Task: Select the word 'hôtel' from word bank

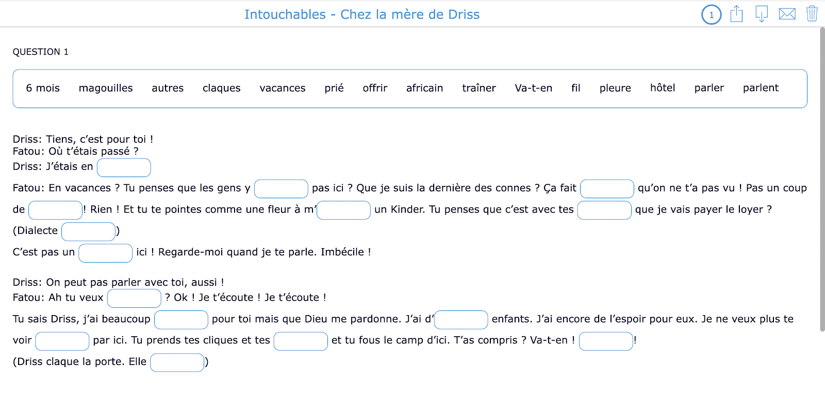Action: tap(663, 88)
